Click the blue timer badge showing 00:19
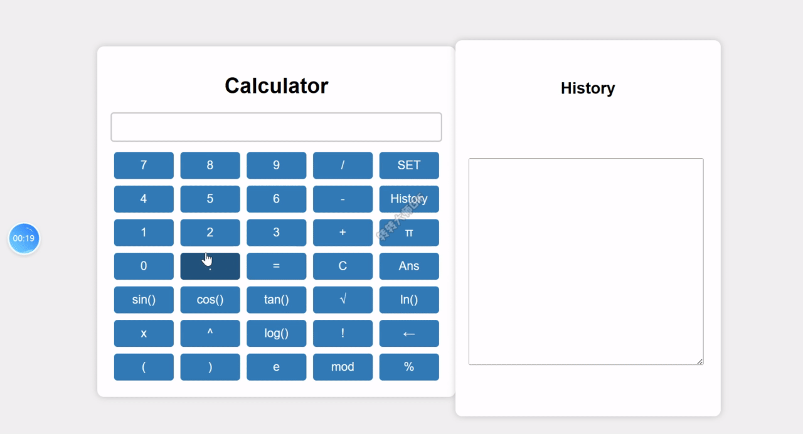The image size is (803, 434). [x=24, y=238]
